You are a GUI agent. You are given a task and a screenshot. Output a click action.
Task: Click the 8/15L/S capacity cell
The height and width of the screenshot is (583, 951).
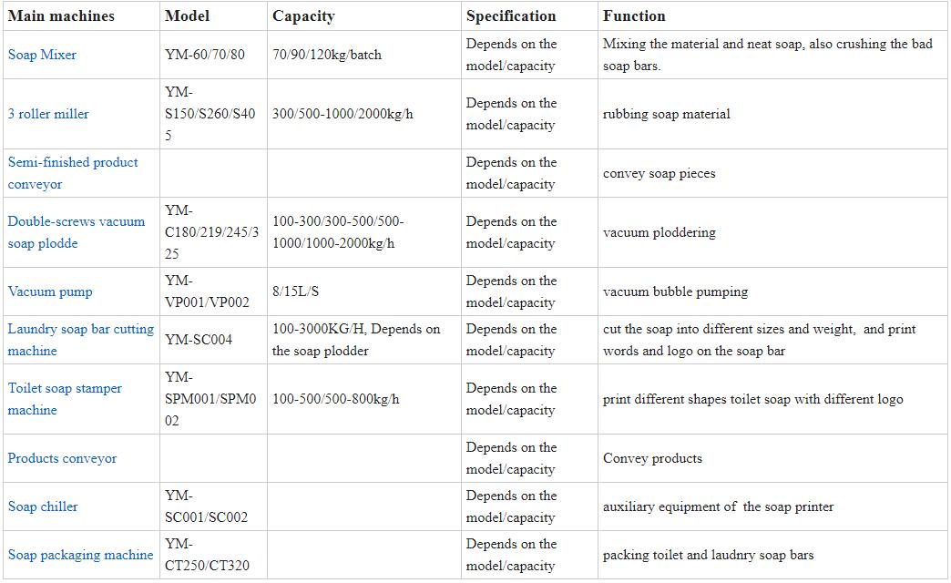point(297,291)
